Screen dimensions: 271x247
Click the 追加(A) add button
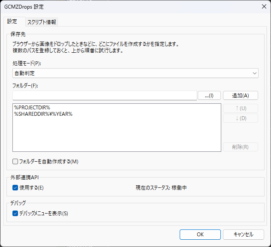click(x=241, y=96)
